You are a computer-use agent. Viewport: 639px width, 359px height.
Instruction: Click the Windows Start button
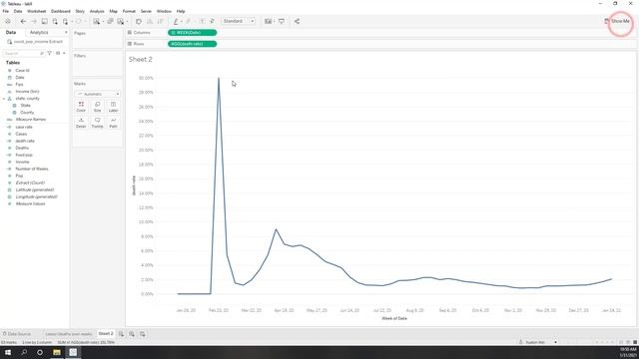click(x=8, y=352)
